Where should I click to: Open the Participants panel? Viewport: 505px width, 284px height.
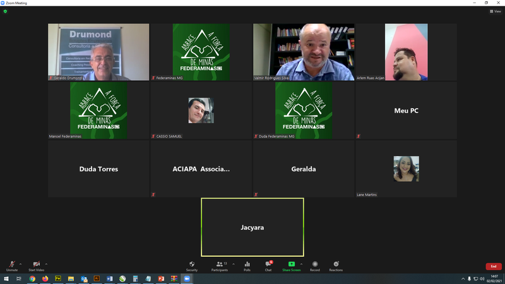point(220,265)
